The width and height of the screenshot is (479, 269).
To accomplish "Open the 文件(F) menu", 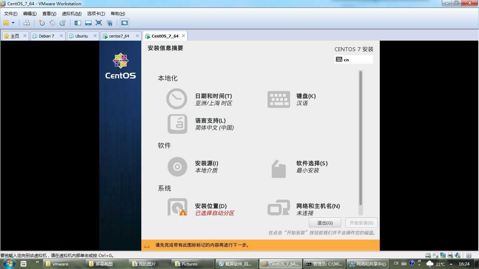I will [11, 14].
